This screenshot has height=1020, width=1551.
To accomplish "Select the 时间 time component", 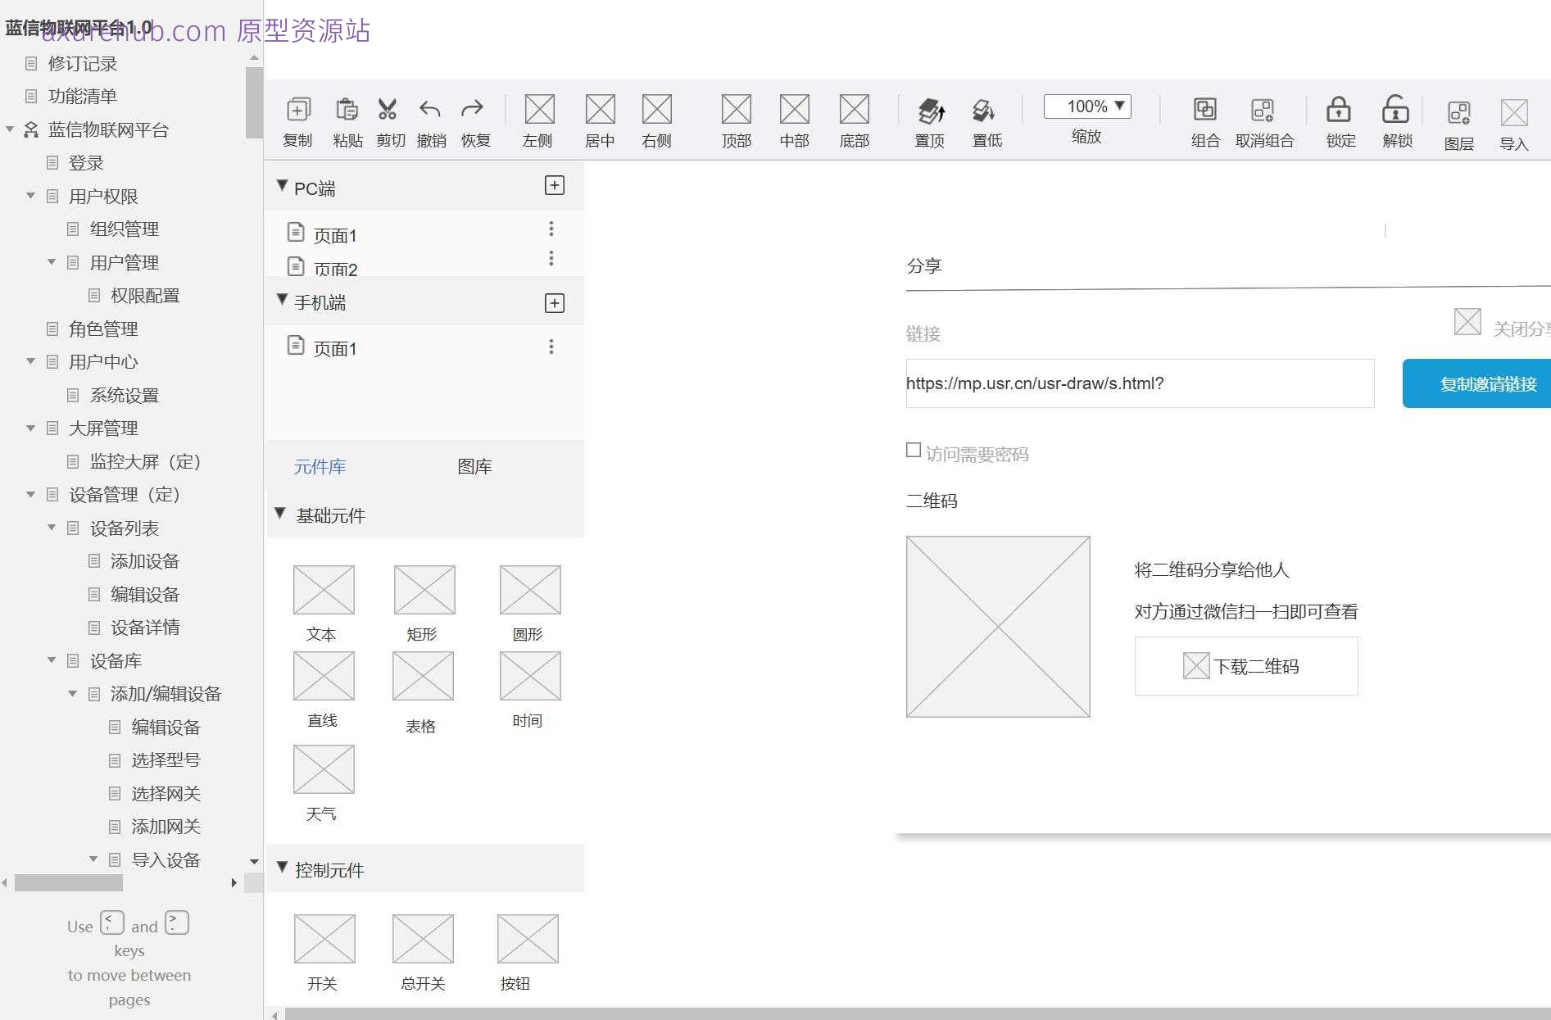I will [x=530, y=676].
